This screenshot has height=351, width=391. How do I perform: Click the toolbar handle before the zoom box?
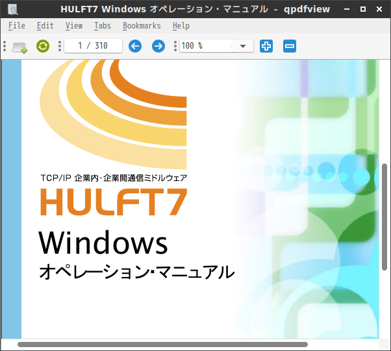(175, 46)
